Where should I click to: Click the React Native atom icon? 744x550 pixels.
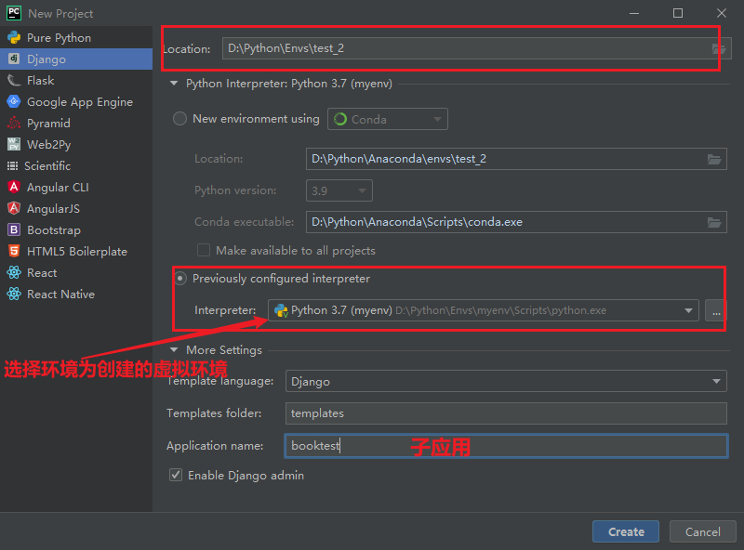[14, 294]
